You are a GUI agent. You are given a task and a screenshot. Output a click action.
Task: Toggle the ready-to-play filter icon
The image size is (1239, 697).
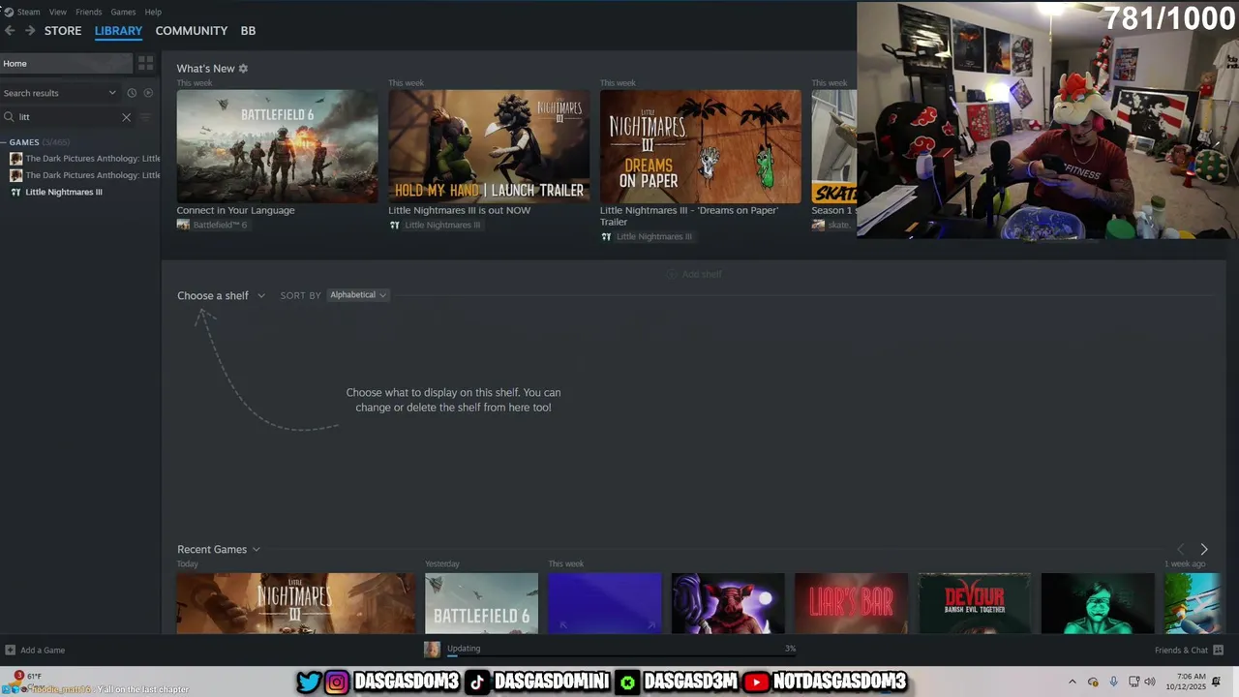coord(148,93)
